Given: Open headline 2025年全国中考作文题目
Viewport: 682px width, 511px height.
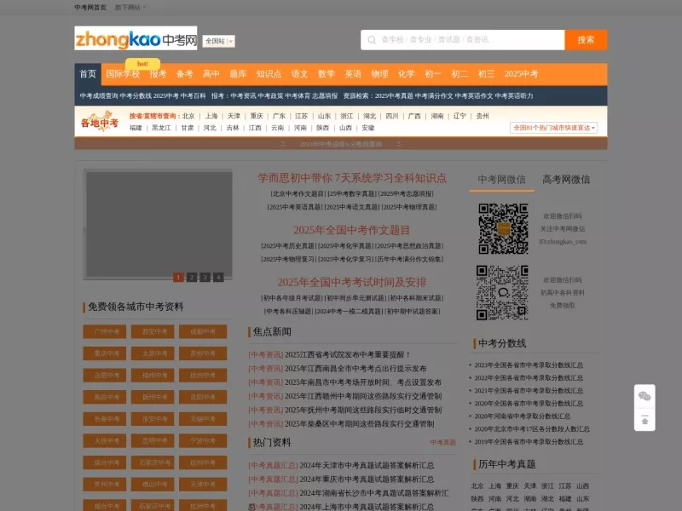Looking at the screenshot, I should point(351,230).
